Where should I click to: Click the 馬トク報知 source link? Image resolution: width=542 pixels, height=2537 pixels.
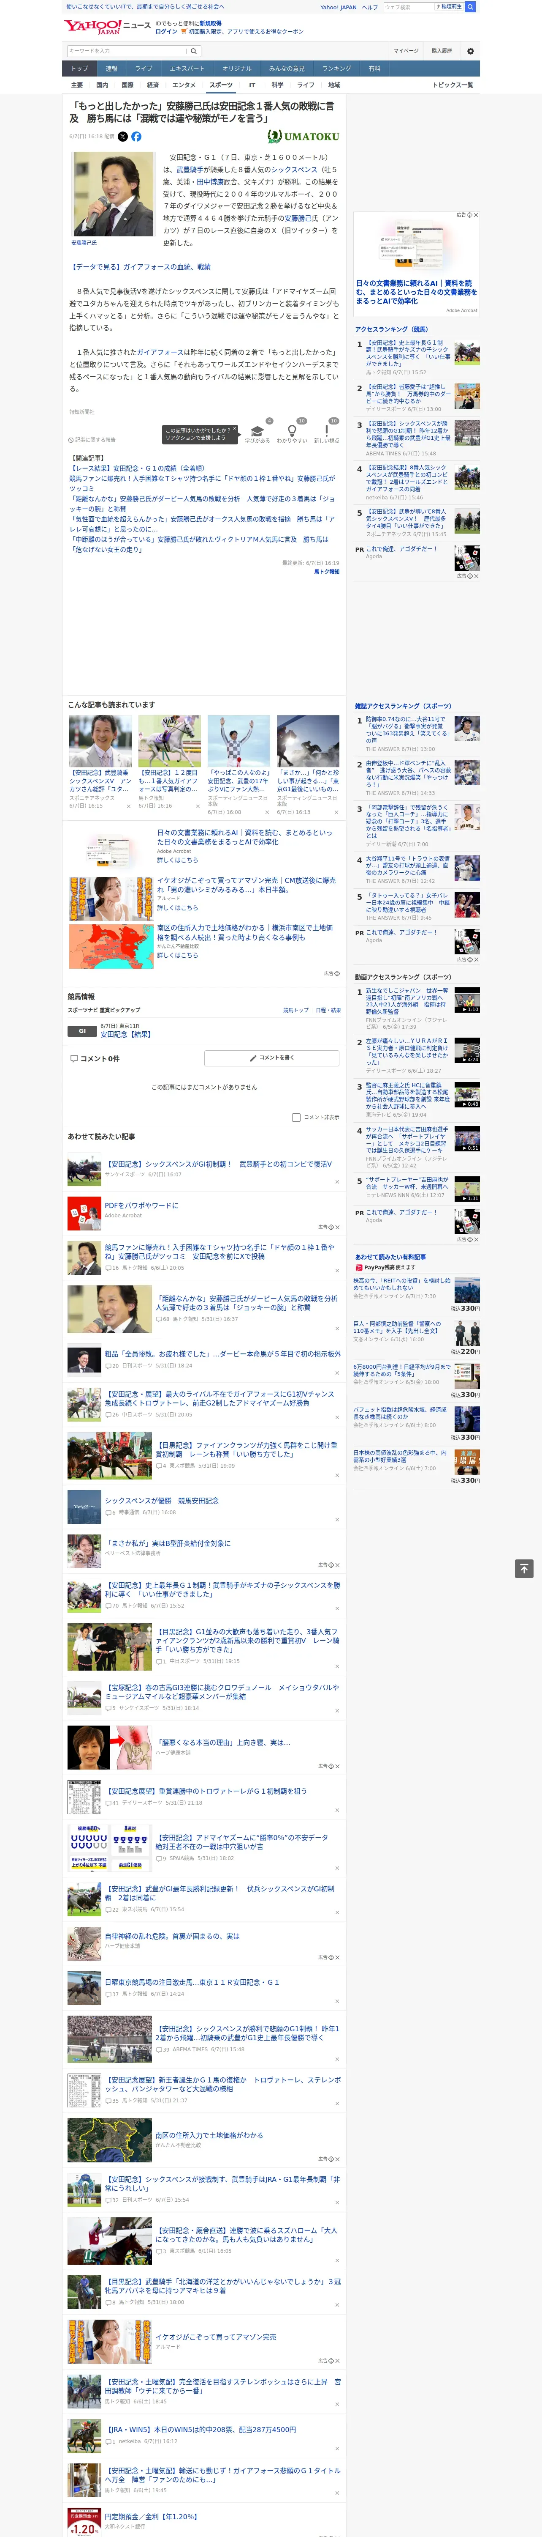(327, 571)
